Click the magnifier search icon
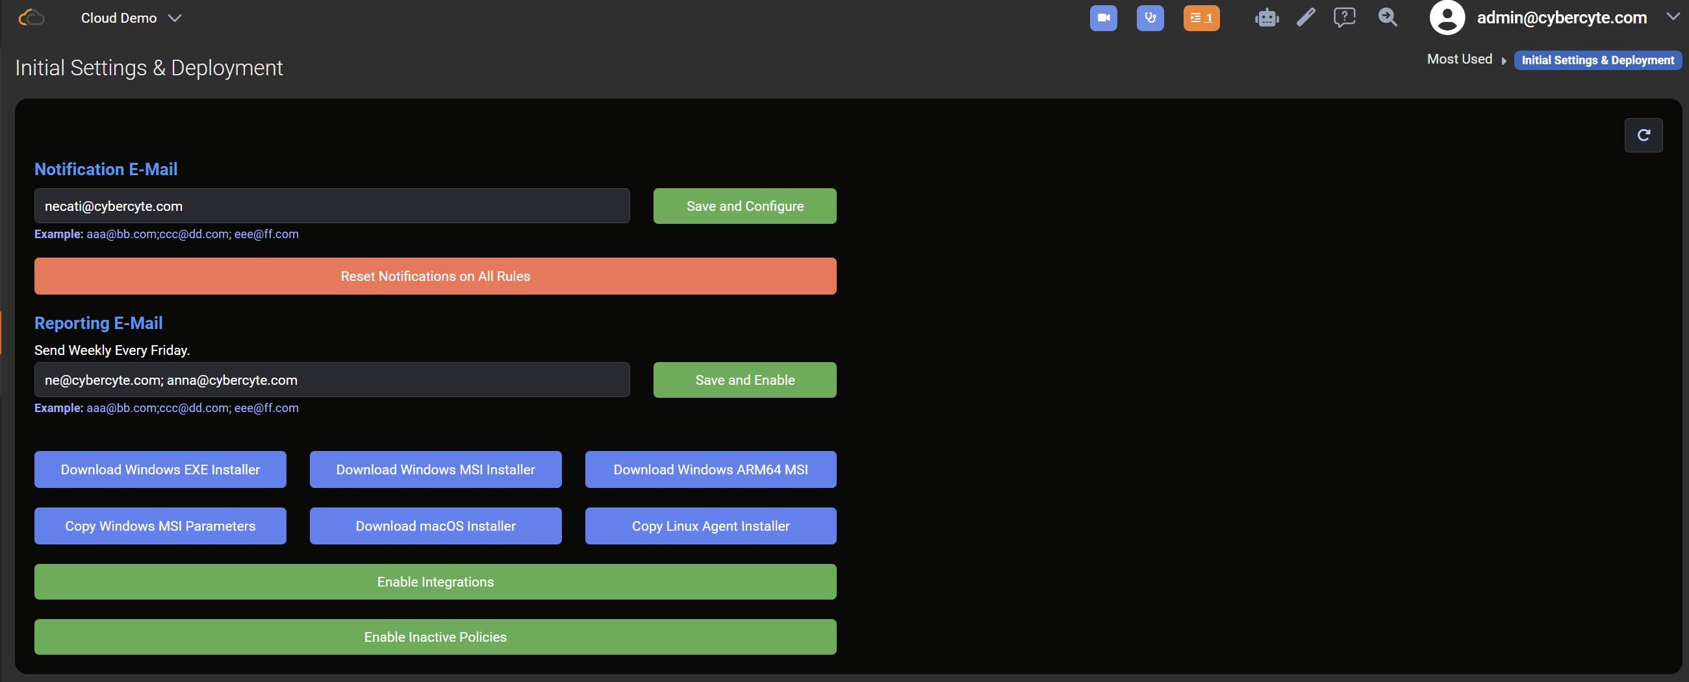 click(x=1388, y=18)
